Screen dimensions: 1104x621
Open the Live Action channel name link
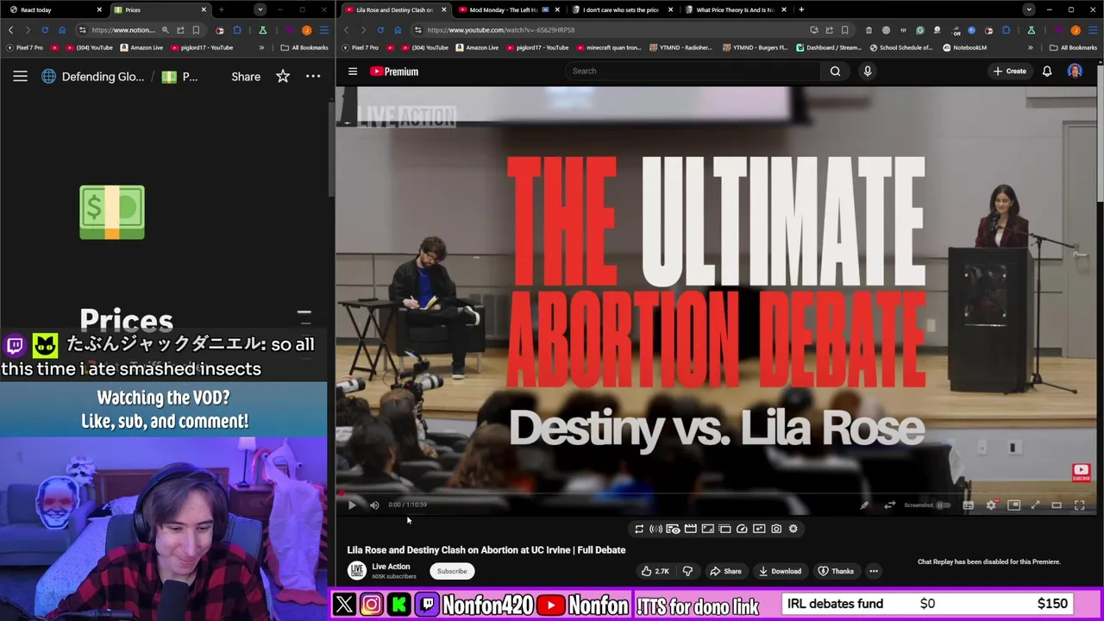click(391, 567)
